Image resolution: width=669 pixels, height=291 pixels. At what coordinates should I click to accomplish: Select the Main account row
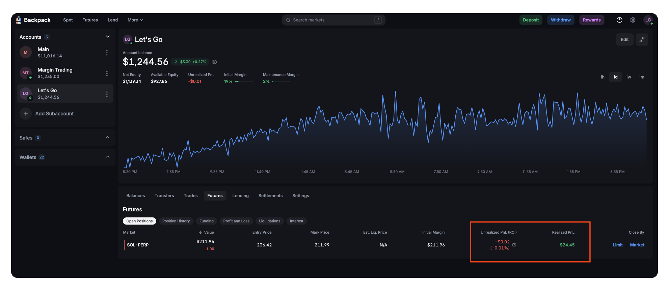click(x=65, y=53)
